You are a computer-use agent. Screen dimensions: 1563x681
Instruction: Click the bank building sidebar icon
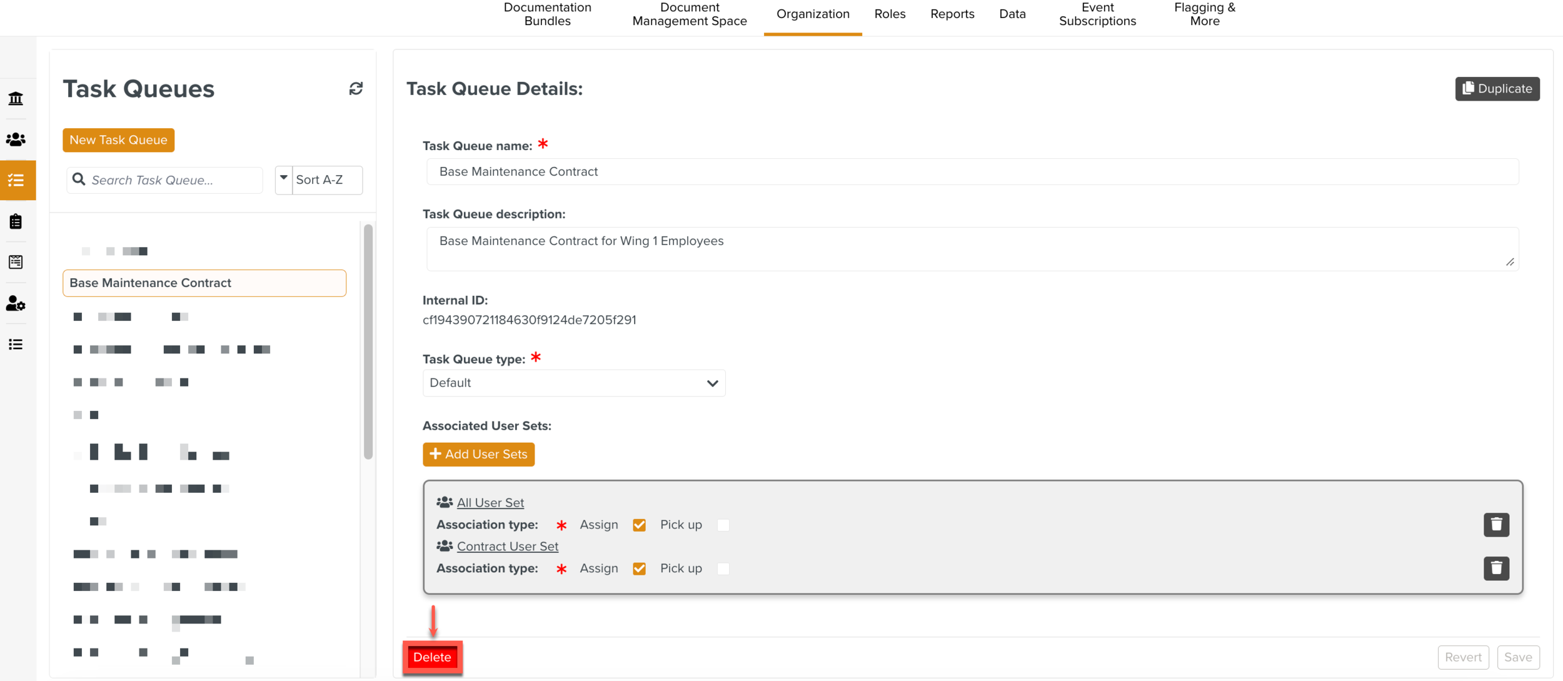16,98
